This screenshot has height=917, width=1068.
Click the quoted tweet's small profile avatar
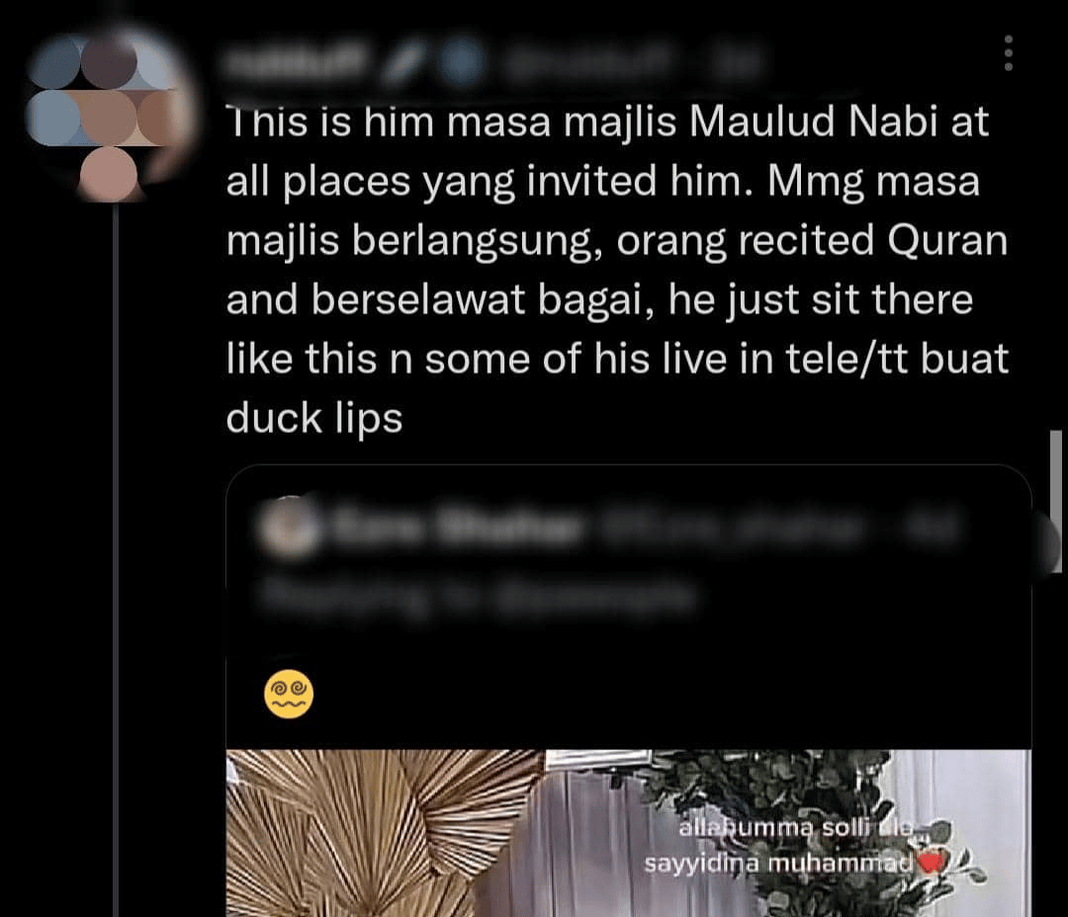click(x=292, y=529)
